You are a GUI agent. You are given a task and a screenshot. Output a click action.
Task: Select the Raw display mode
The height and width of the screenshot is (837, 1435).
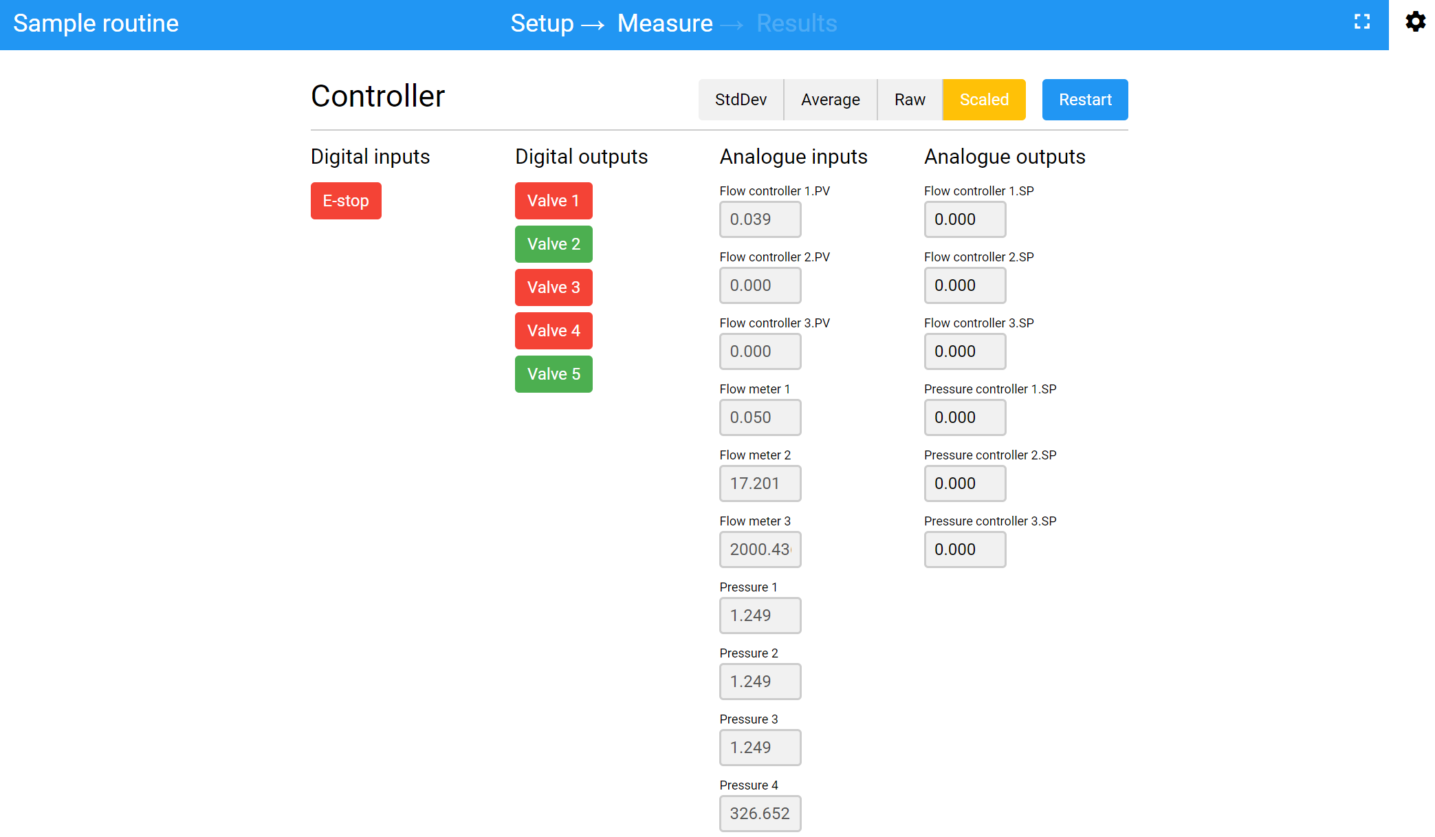point(909,100)
